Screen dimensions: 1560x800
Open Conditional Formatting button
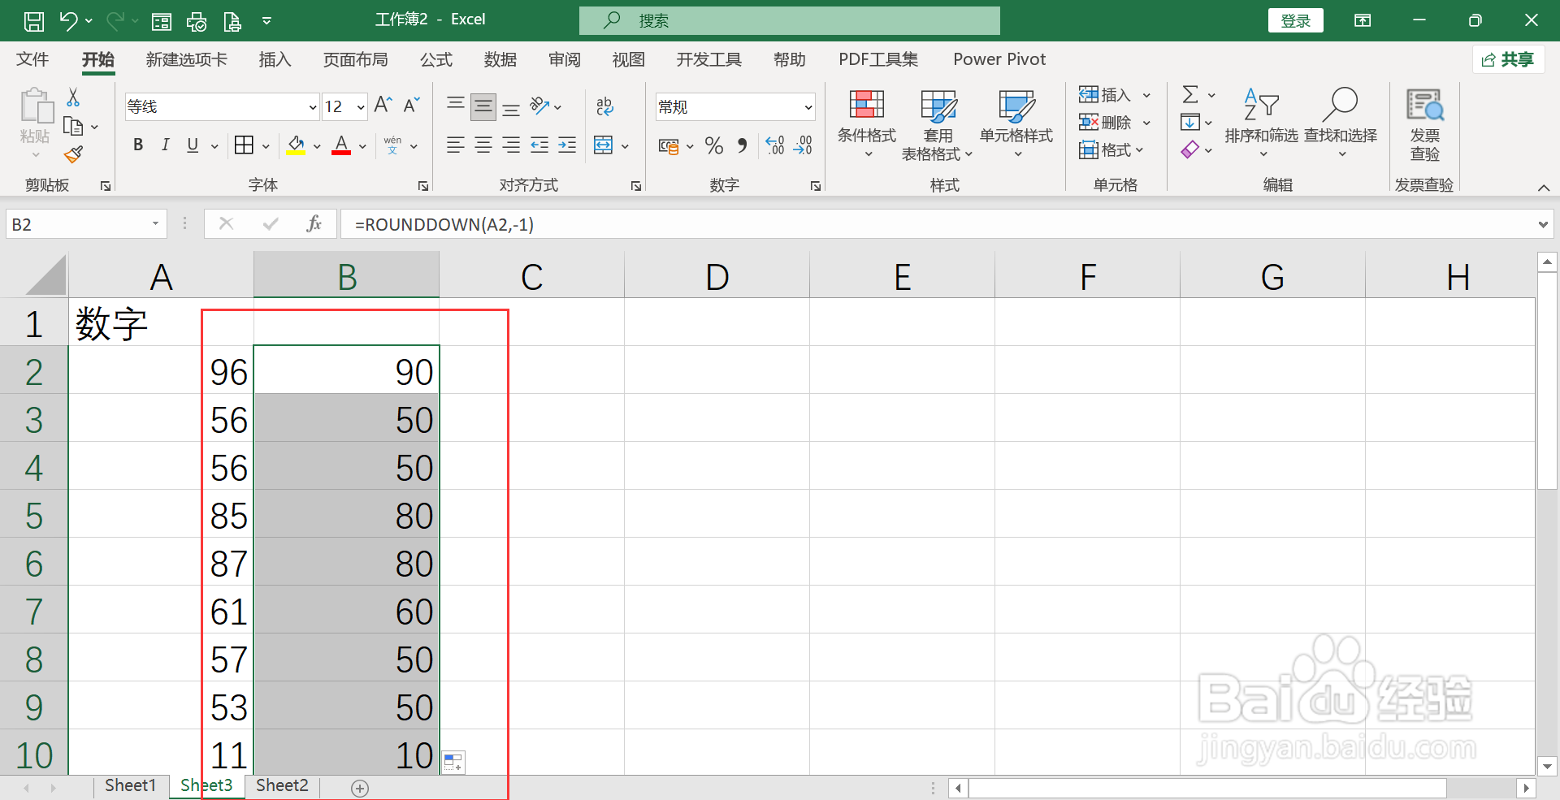(x=867, y=123)
